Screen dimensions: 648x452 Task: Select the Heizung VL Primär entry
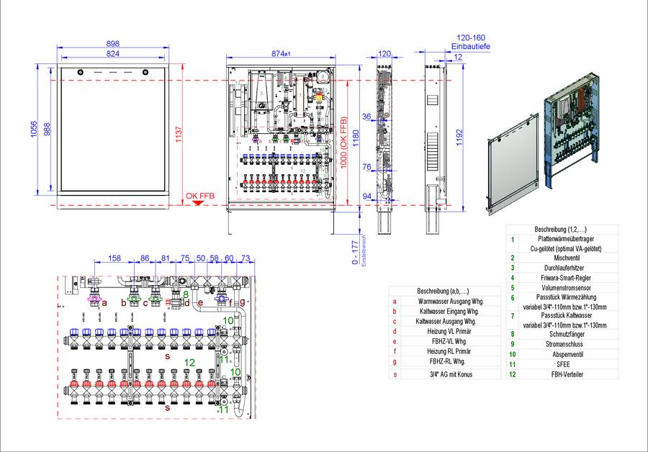[x=449, y=331]
